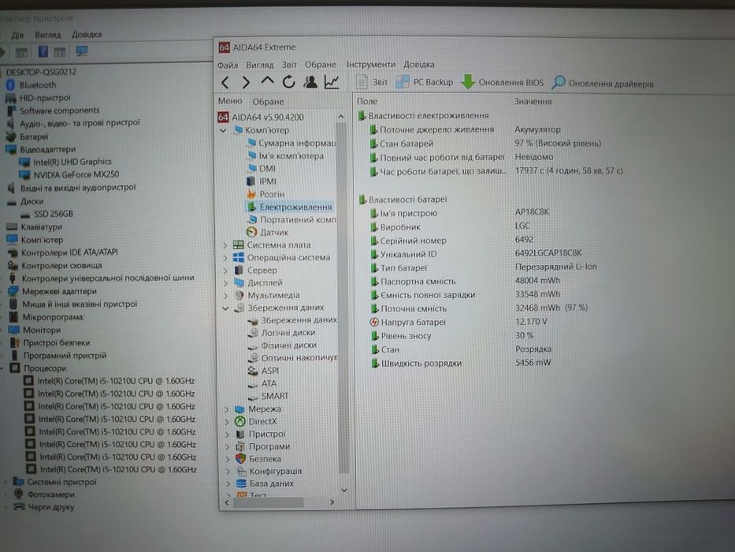Viewport: 735px width, 552px height.
Task: Click the refresh icon in AIDA64 toolbar
Action: tap(289, 82)
